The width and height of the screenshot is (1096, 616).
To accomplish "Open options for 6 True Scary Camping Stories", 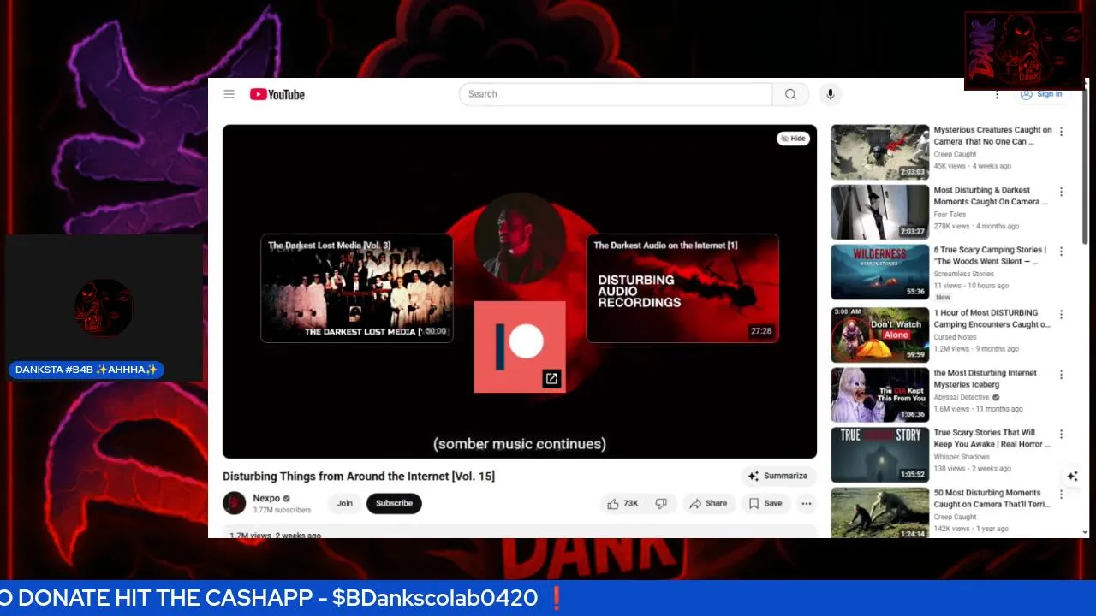I will click(x=1061, y=252).
